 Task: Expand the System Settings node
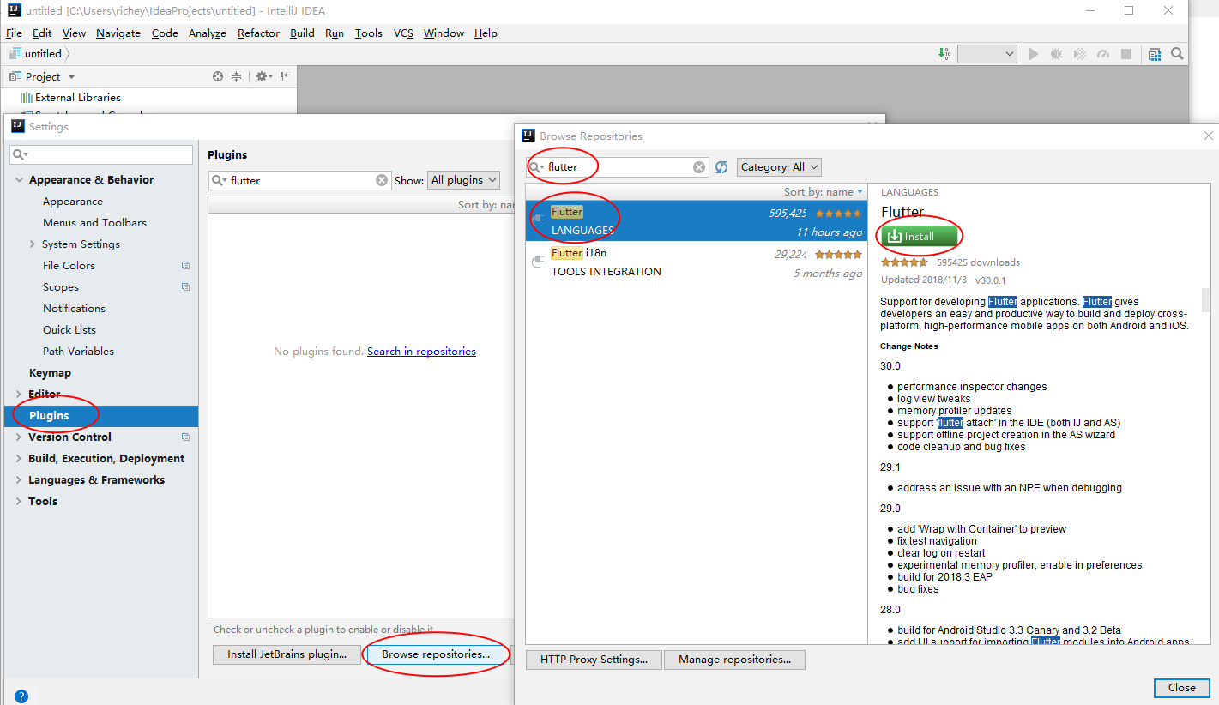(x=33, y=244)
